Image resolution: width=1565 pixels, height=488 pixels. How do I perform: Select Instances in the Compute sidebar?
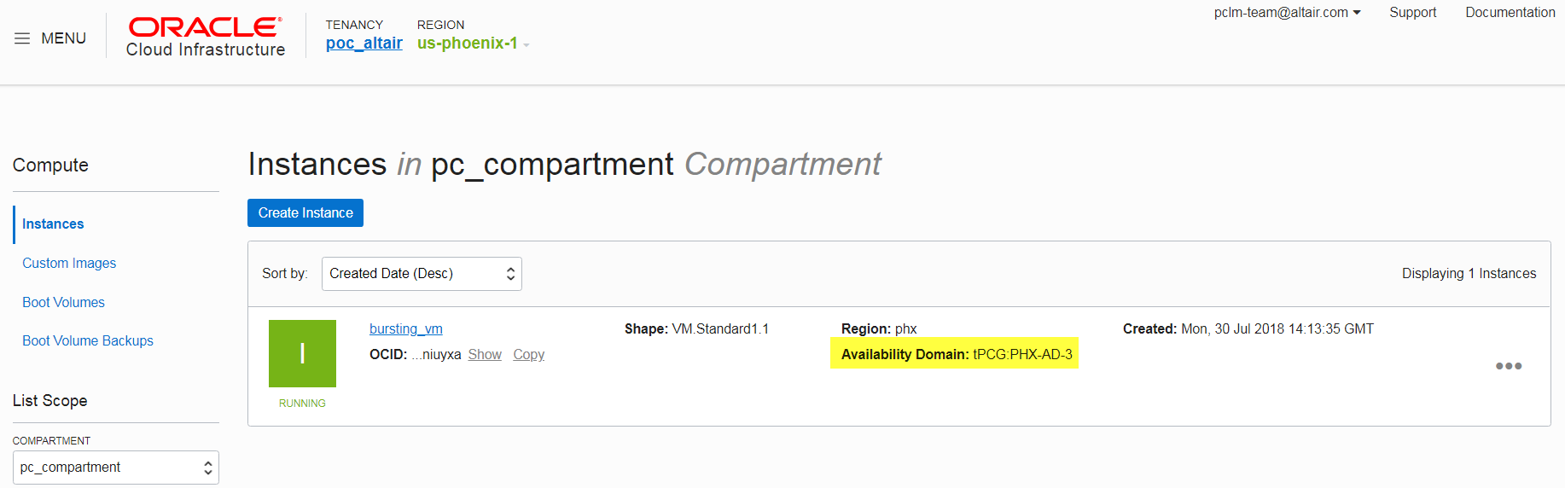pyautogui.click(x=53, y=224)
